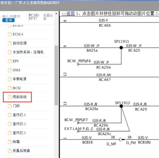Click the document icon beside EPS
This screenshot has width=159, height=158.
pos(10,61)
